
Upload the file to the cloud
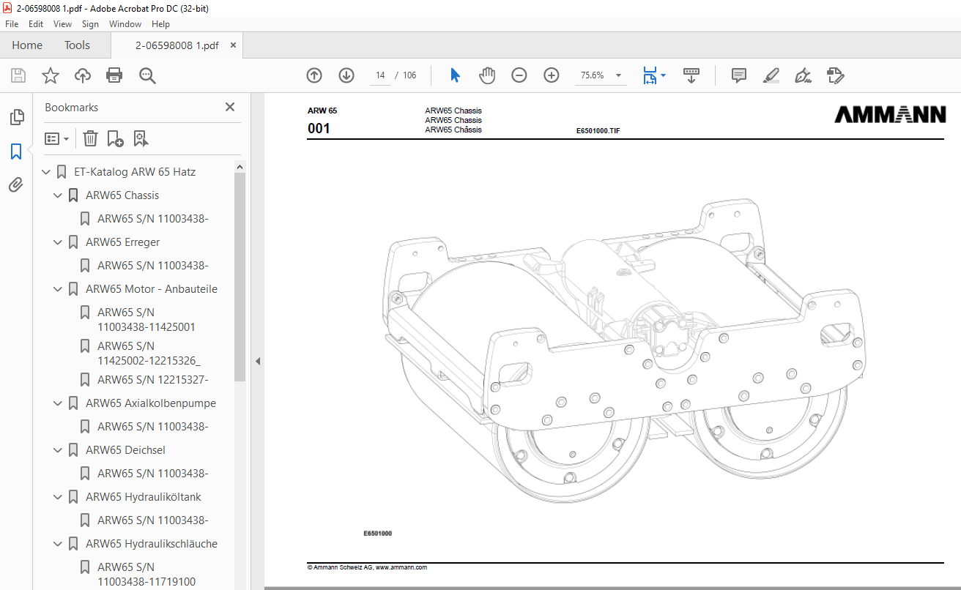(x=83, y=75)
